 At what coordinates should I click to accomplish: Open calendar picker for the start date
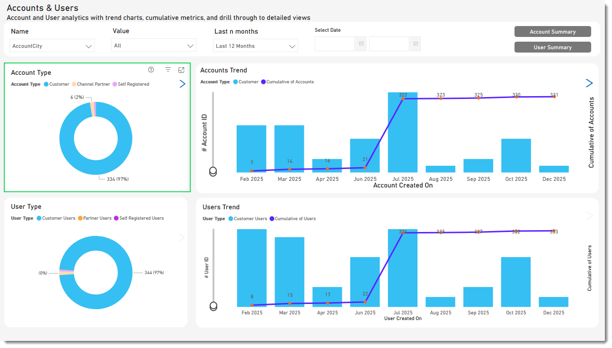point(361,44)
